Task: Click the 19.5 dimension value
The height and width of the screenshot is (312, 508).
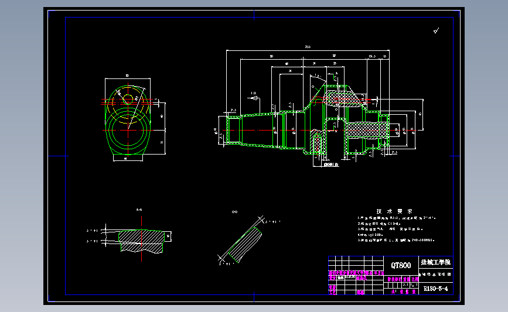Action: pyautogui.click(x=372, y=56)
